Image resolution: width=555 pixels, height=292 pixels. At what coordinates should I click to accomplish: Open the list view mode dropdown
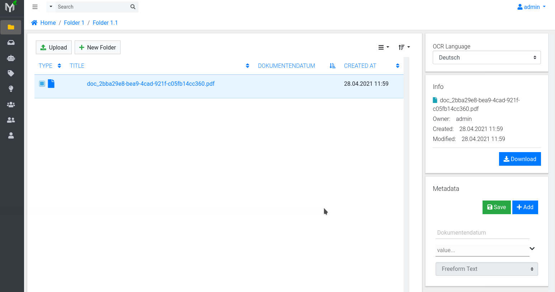(x=384, y=47)
